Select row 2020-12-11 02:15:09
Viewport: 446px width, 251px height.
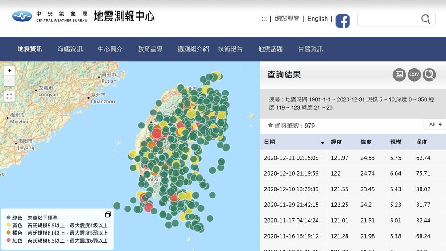(x=353, y=158)
